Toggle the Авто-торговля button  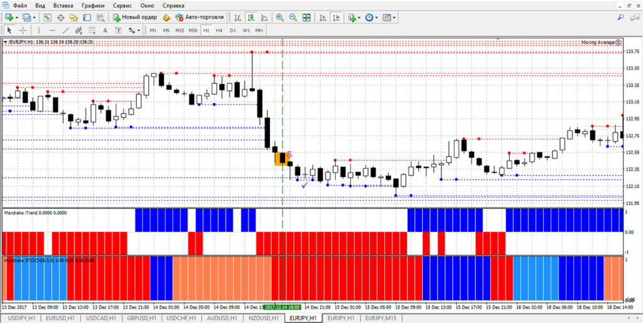[200, 18]
